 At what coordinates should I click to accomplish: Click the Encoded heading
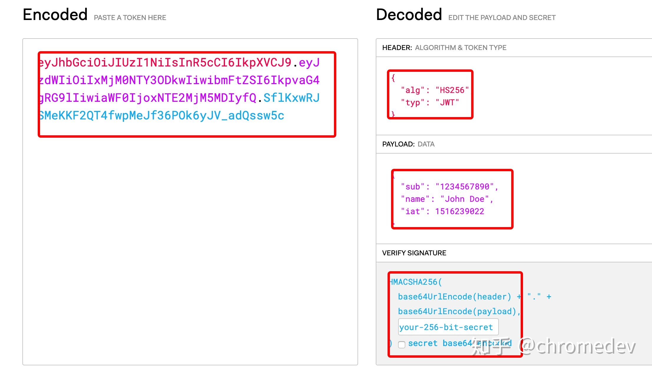(x=55, y=15)
